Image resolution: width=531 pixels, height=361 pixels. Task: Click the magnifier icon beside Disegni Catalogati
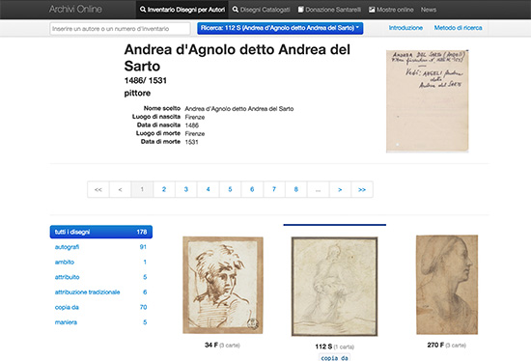click(x=235, y=10)
